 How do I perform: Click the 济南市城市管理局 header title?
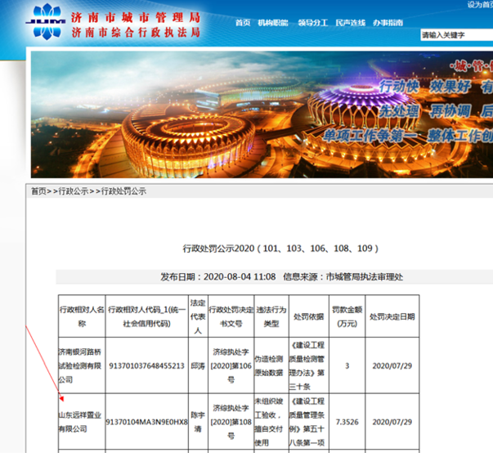pos(136,17)
